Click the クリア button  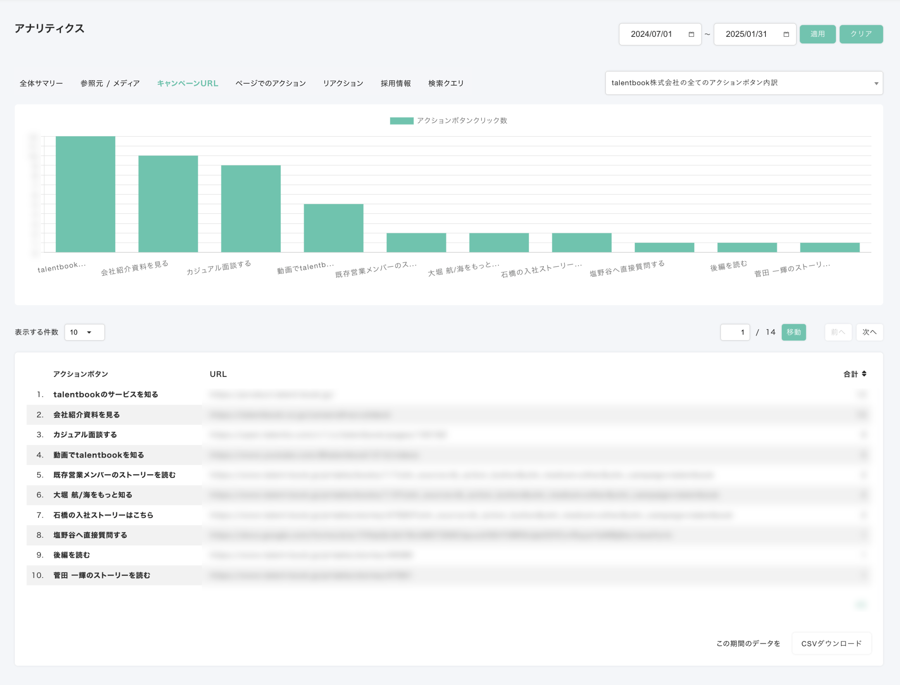pos(860,34)
